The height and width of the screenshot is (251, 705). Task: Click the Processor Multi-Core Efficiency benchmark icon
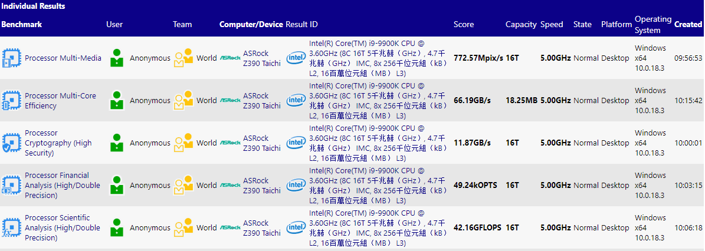(11, 101)
